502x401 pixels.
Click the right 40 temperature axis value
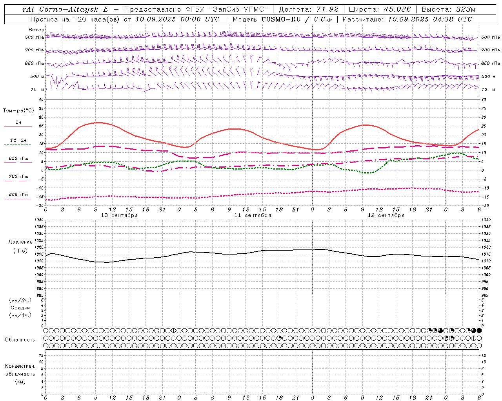pyautogui.click(x=484, y=99)
